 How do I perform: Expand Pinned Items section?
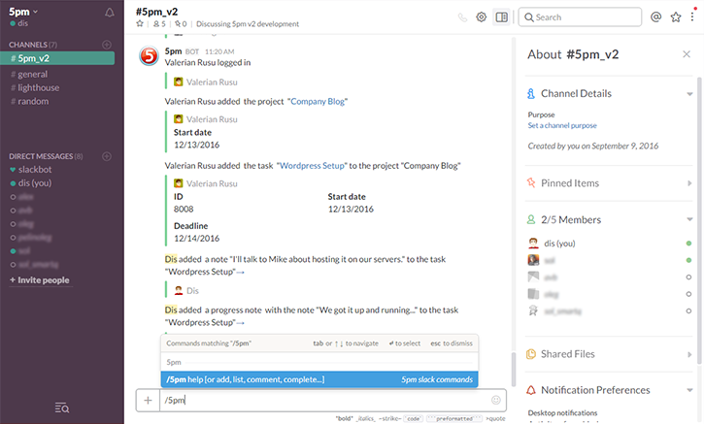point(689,183)
